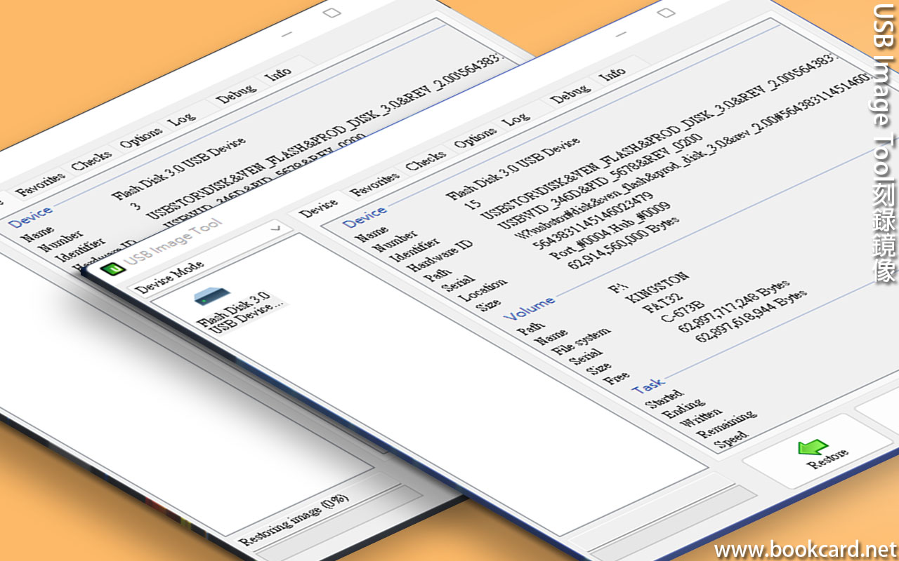Open Debug tab in back window
This screenshot has height=561, width=899.
coord(235,93)
